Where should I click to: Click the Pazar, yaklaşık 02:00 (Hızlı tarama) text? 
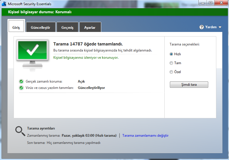pos(89,136)
